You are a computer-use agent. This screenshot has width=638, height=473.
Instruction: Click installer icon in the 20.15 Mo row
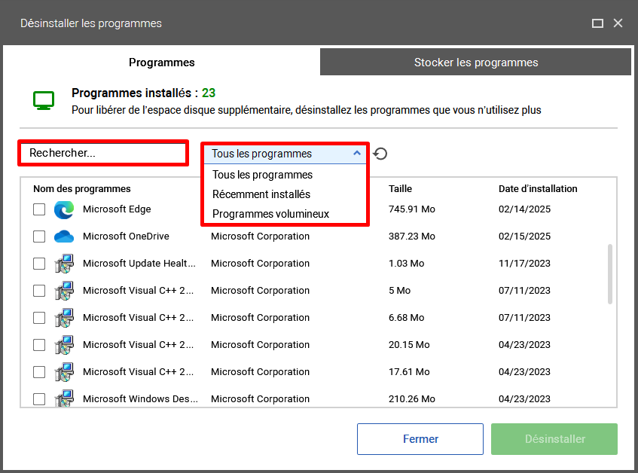coord(64,345)
